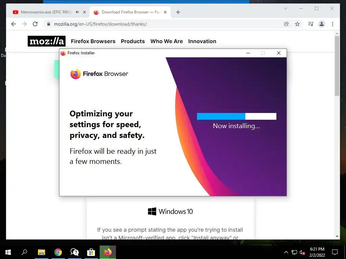Click the Chrome page vertical scrollbar
346x259 pixels.
[x=337, y=66]
